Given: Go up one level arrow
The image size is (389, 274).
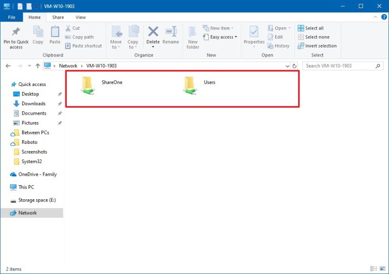Looking at the screenshot, I should click(x=38, y=66).
